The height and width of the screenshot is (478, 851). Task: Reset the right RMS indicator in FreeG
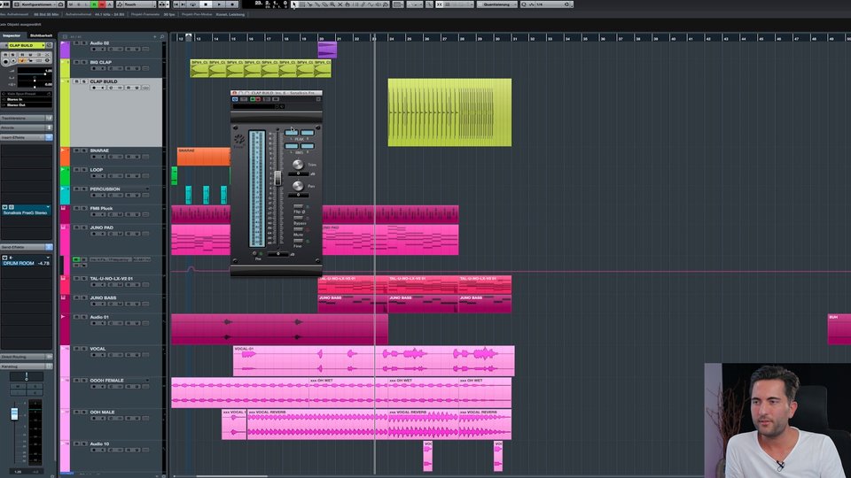(308, 146)
